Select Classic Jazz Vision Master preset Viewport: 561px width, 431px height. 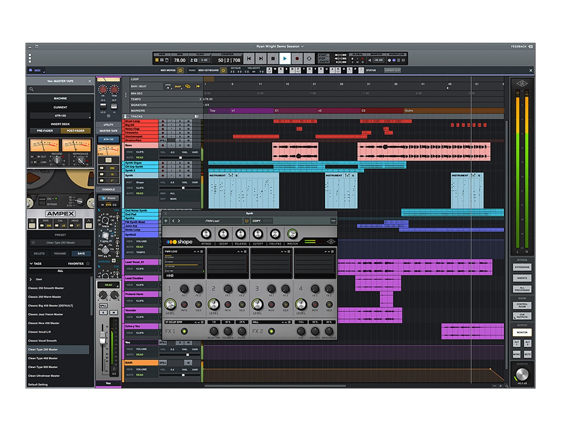[x=46, y=315]
